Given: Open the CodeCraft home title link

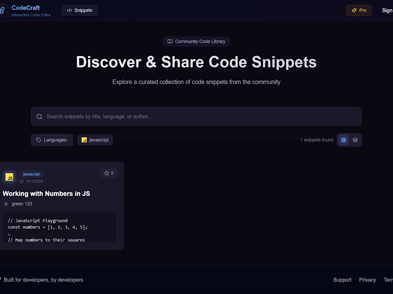Looking at the screenshot, I should [x=26, y=8].
